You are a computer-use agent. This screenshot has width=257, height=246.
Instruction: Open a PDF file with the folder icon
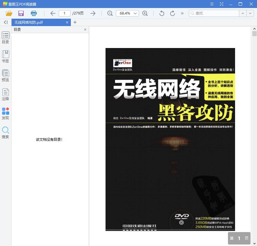(9, 13)
